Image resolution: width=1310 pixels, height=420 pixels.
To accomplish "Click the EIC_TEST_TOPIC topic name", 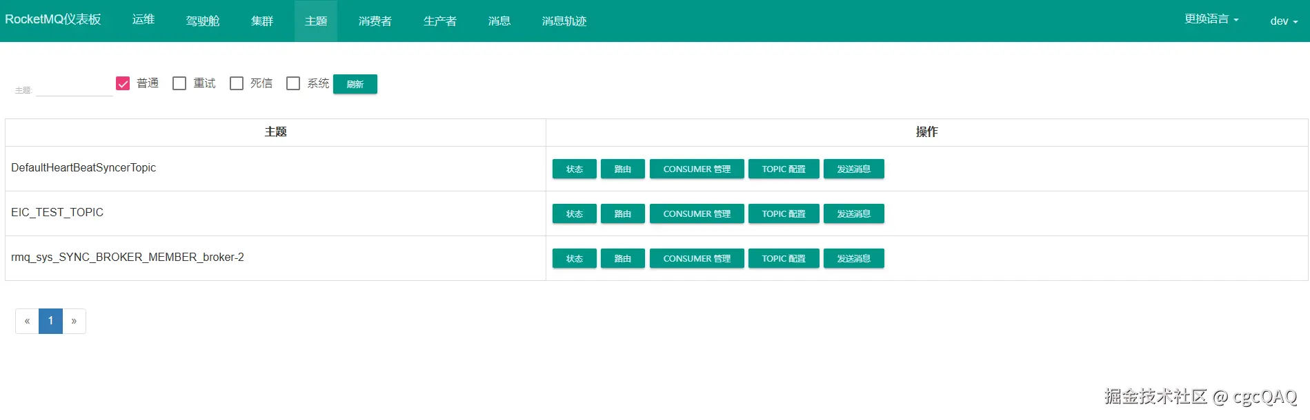I will pos(57,213).
